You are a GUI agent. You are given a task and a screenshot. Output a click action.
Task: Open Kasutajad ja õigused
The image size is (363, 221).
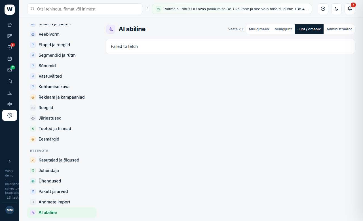click(62, 160)
